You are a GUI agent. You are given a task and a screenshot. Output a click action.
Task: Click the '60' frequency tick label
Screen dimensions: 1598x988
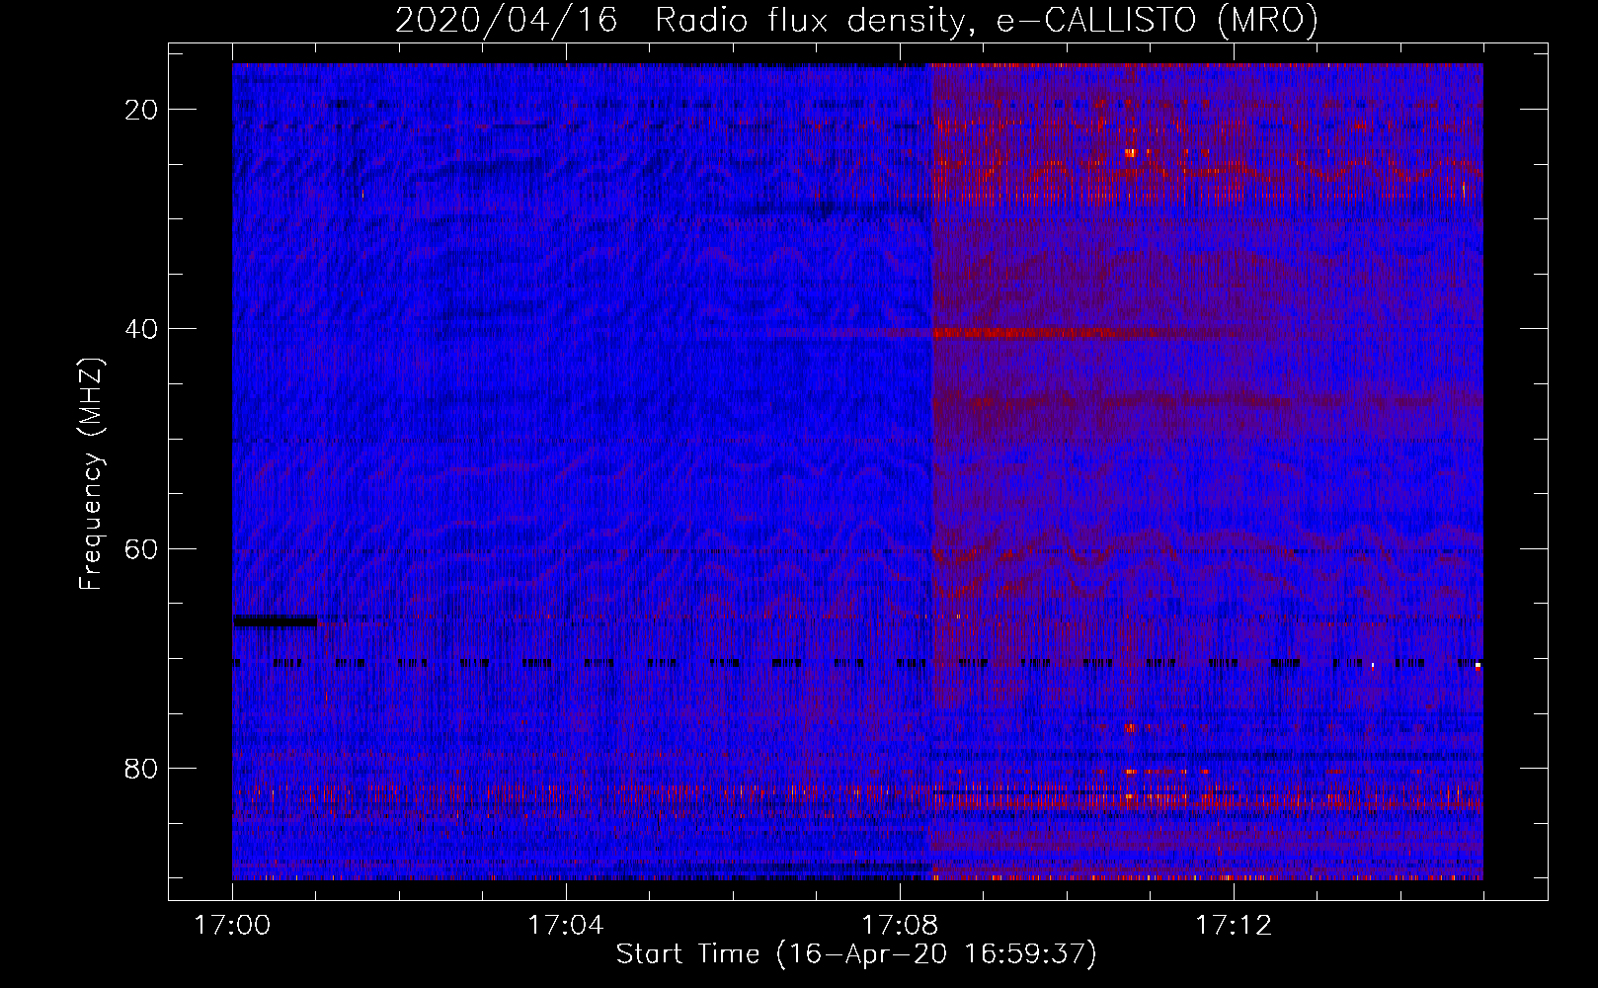[x=141, y=548]
